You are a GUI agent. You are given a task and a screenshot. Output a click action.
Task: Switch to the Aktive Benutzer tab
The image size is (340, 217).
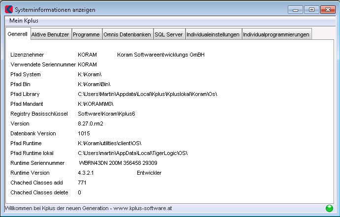(x=50, y=34)
